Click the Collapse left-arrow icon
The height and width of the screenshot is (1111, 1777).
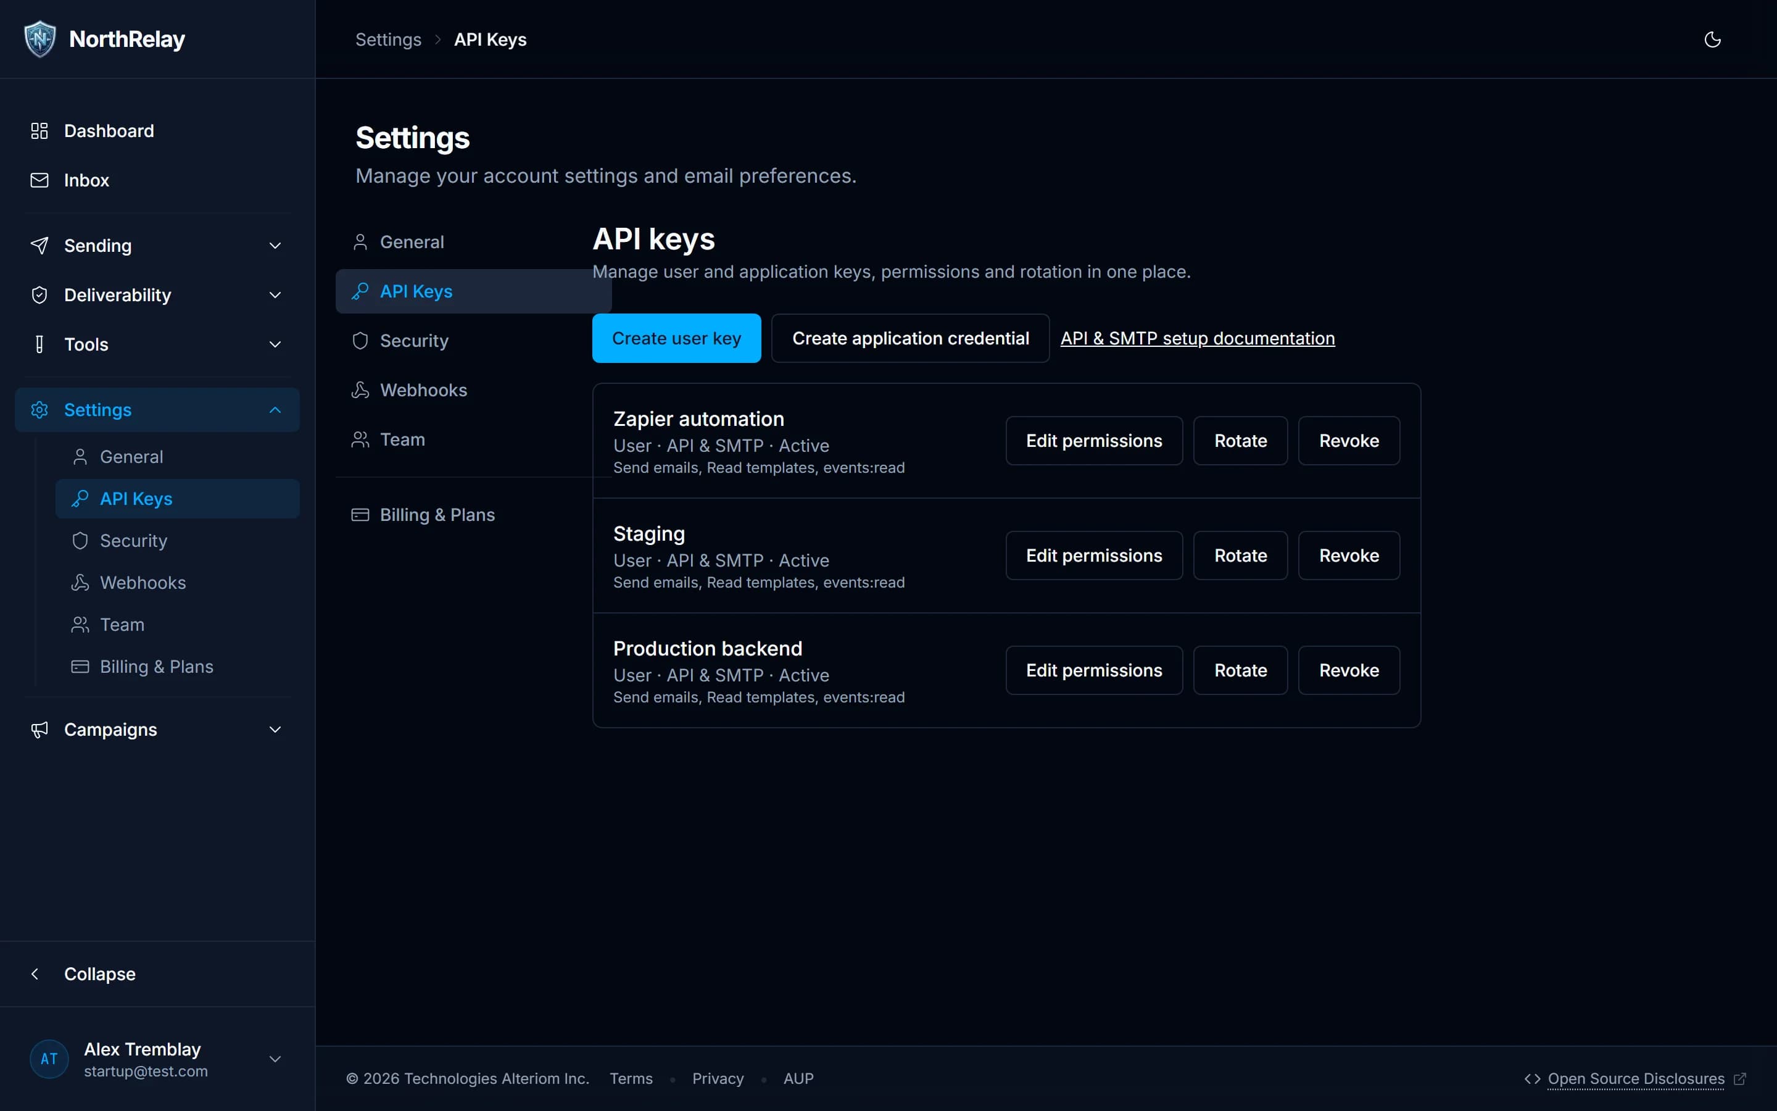35,973
